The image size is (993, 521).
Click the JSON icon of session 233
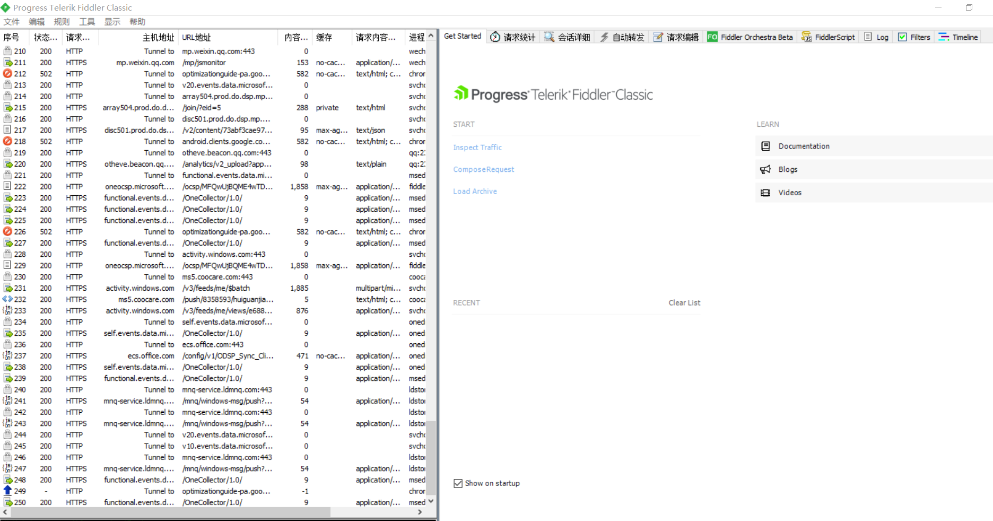7,310
